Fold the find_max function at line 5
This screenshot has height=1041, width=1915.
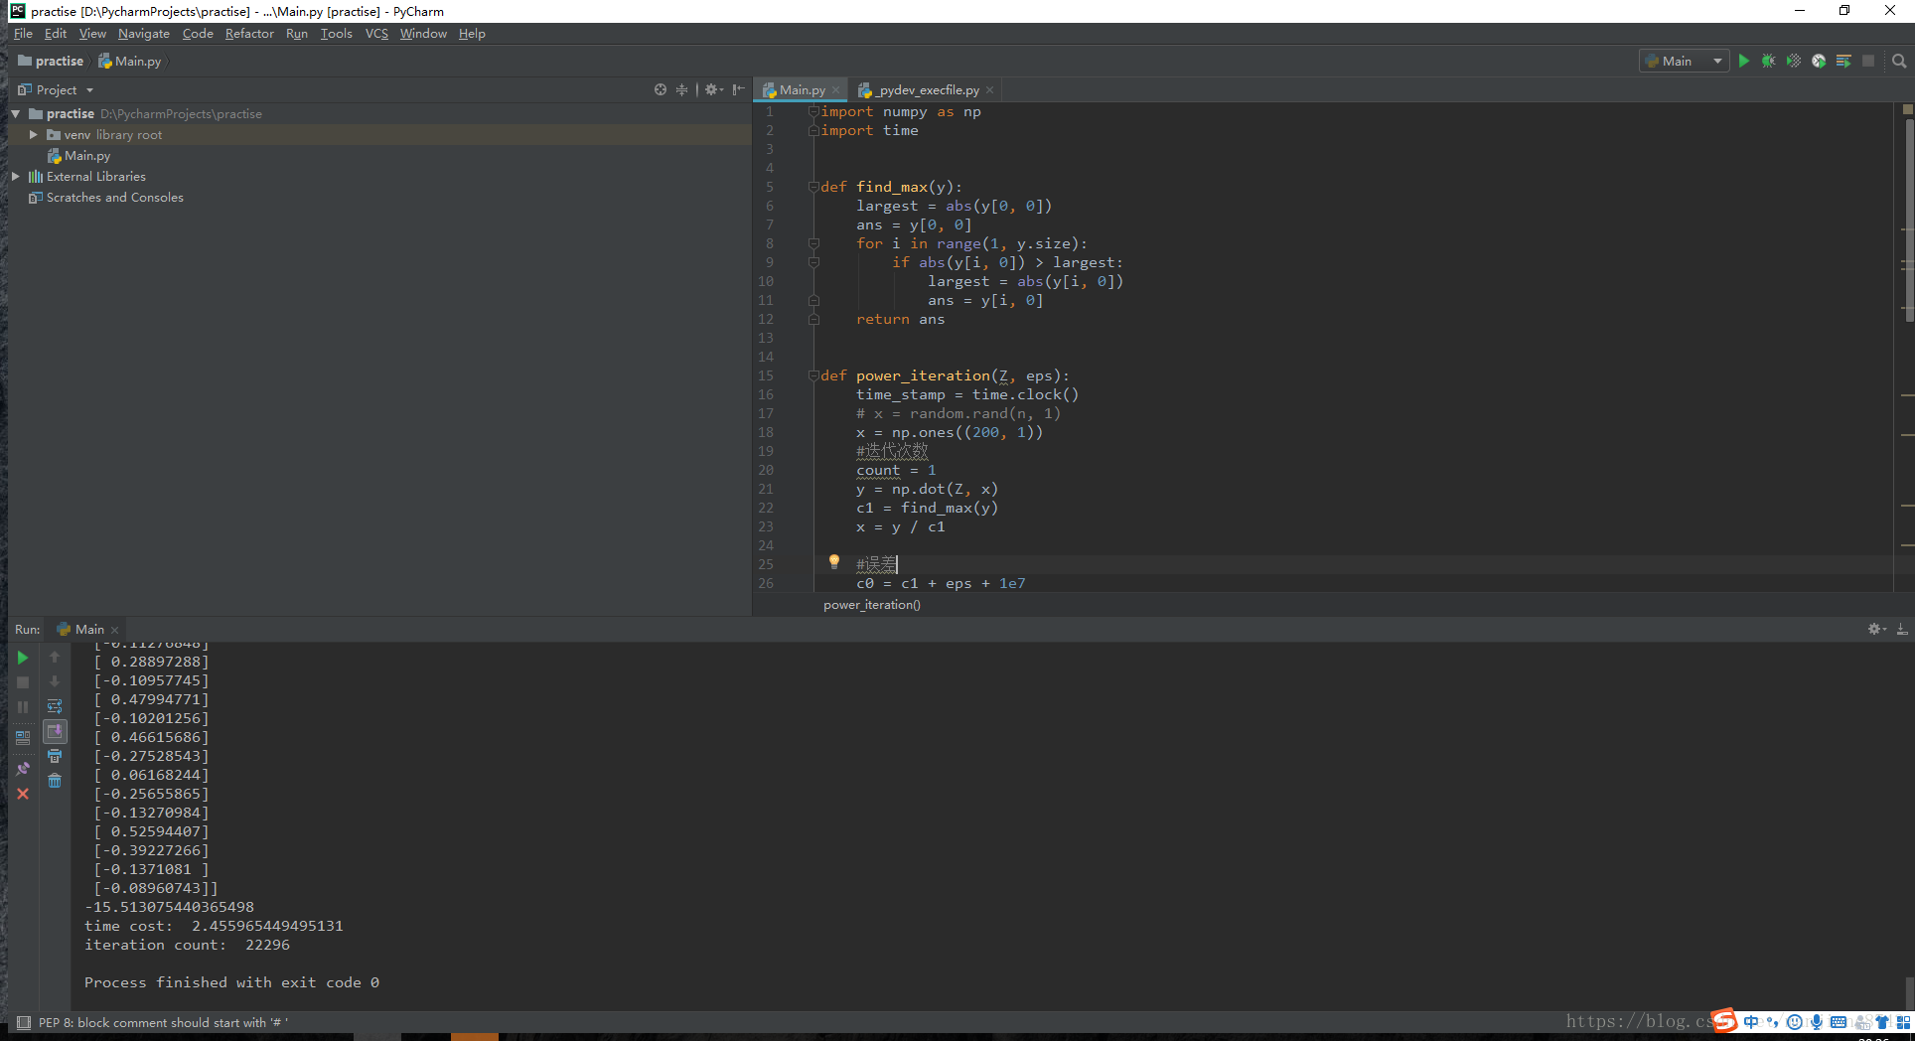click(813, 187)
